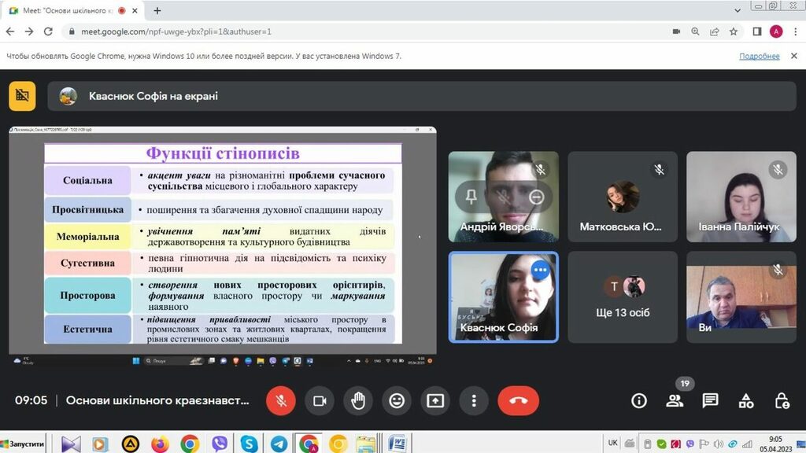This screenshot has width=806, height=453.
Task: Open the meeting details info icon
Action: (639, 400)
